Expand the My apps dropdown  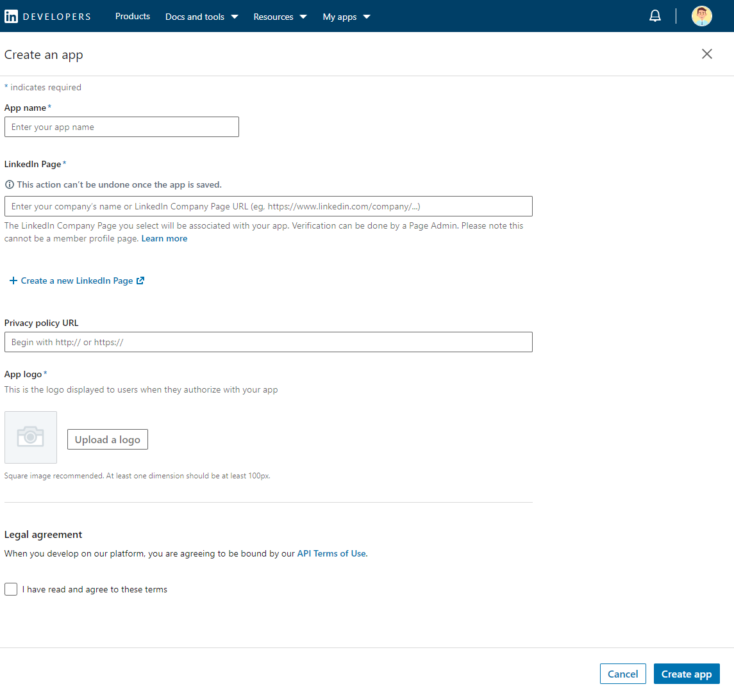(x=346, y=17)
